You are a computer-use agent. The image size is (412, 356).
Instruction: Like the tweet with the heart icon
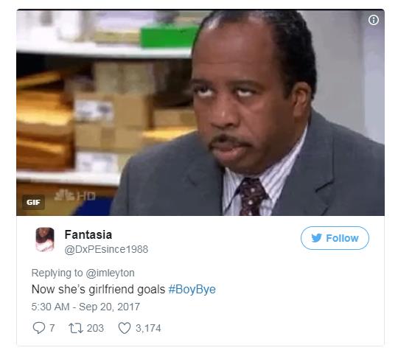click(x=125, y=328)
